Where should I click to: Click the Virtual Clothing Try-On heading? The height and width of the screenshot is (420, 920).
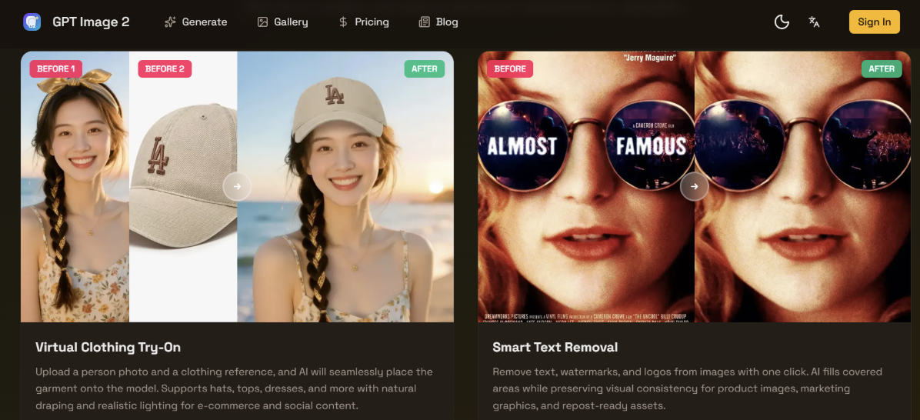108,347
